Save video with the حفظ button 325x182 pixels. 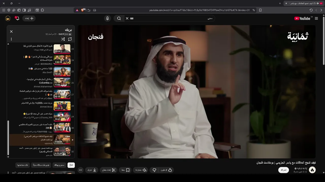coord(125,170)
